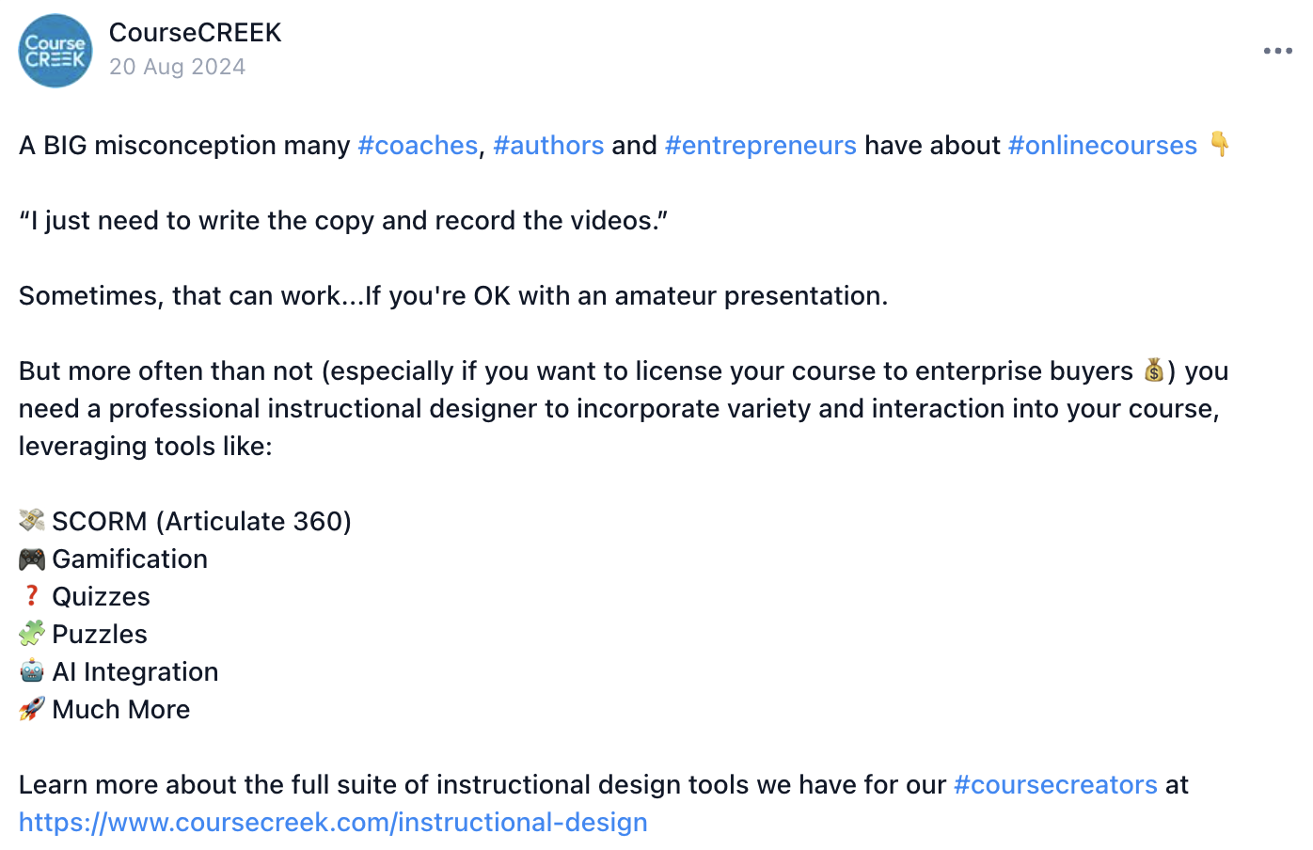Open the #authors hashtag
The width and height of the screenshot is (1313, 850).
[548, 146]
